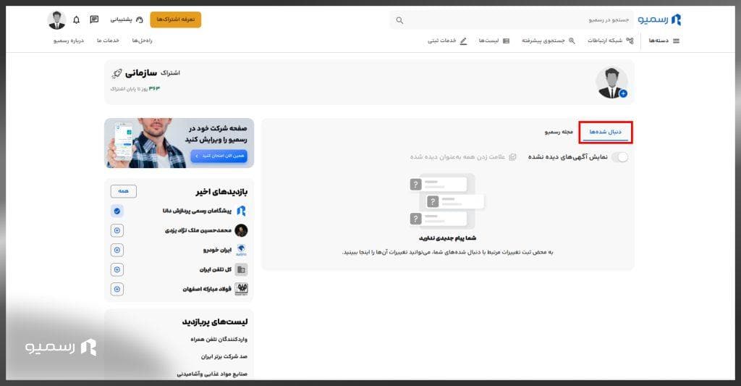This screenshot has width=741, height=386.
Task: Click the فولاد مبارکه logo thumbnail
Action: [x=241, y=289]
